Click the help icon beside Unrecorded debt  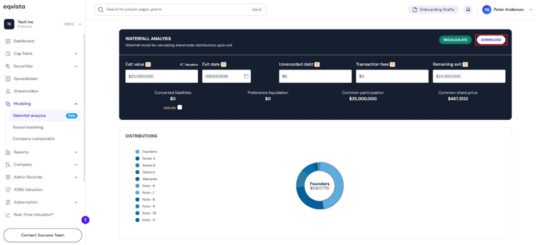(317, 64)
